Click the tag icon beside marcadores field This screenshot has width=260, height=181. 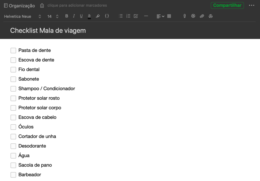pyautogui.click(x=42, y=6)
